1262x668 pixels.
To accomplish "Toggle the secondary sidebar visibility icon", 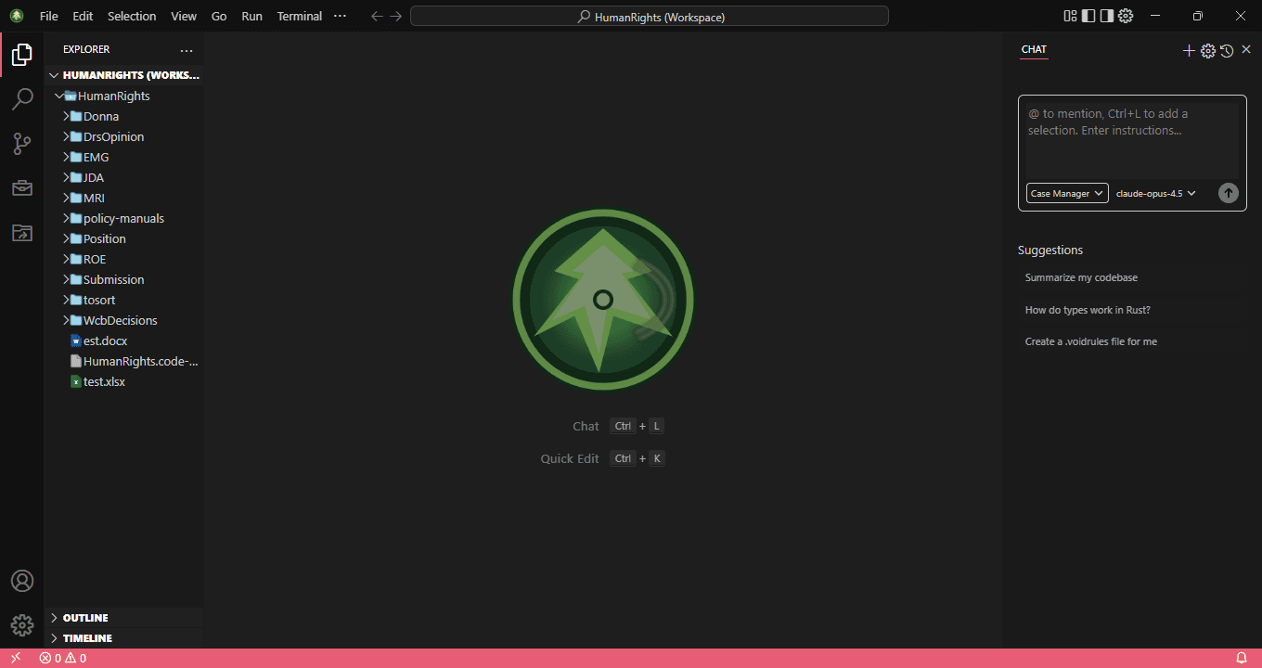I will tap(1105, 16).
